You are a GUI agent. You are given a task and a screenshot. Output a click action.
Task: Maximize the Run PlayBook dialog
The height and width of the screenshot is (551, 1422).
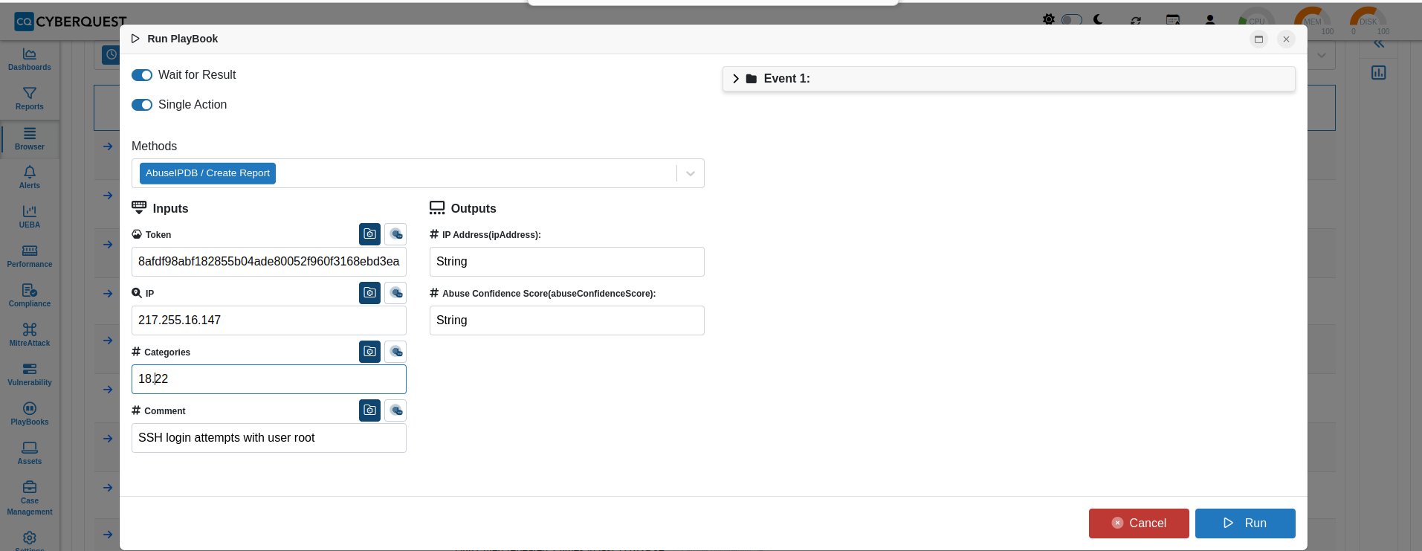click(1258, 39)
